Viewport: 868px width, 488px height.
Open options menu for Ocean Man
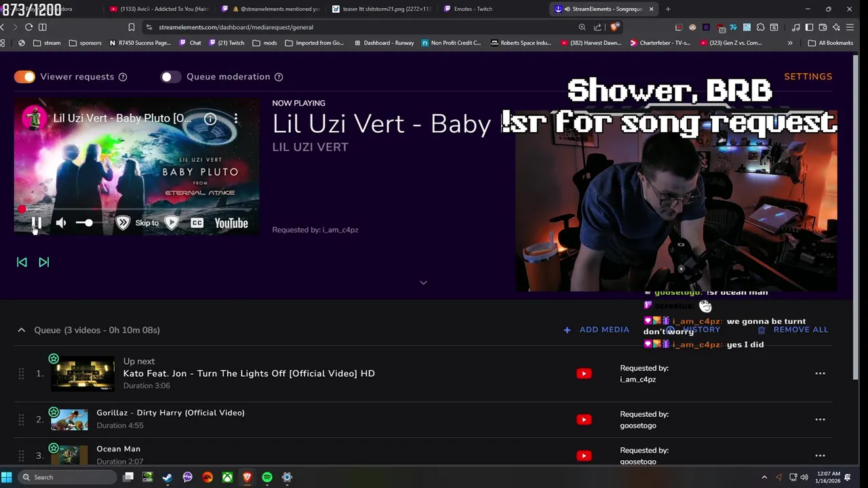[x=820, y=455]
